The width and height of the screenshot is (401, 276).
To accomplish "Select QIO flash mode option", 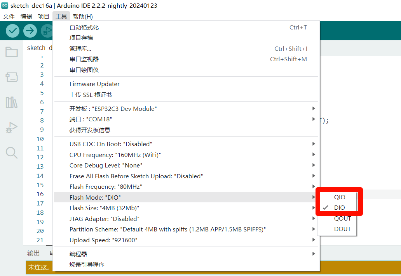I will [339, 197].
